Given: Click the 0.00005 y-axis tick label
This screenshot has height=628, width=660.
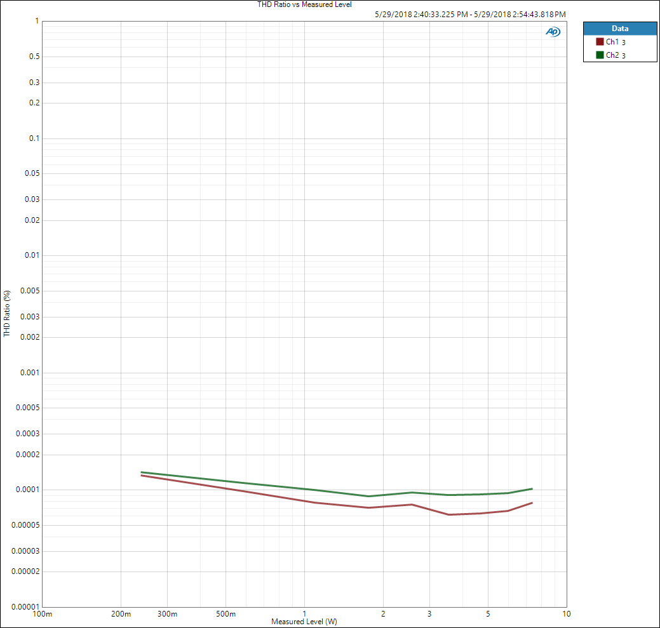Looking at the screenshot, I should point(25,525).
